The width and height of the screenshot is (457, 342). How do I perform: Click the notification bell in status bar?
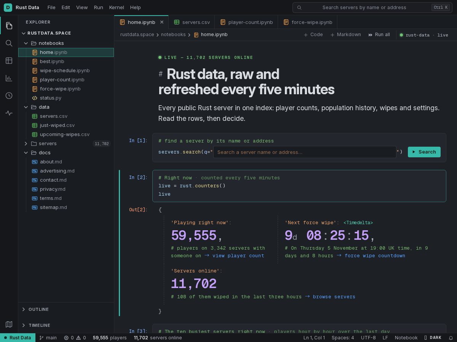[451, 338]
